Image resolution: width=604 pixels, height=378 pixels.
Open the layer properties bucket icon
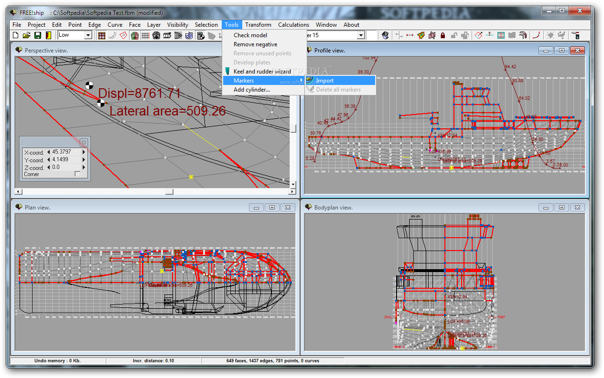coord(385,35)
